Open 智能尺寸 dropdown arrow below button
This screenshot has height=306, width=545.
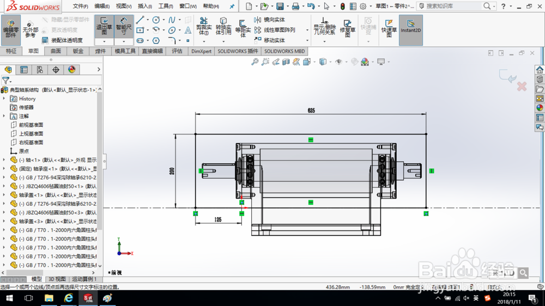coord(124,42)
